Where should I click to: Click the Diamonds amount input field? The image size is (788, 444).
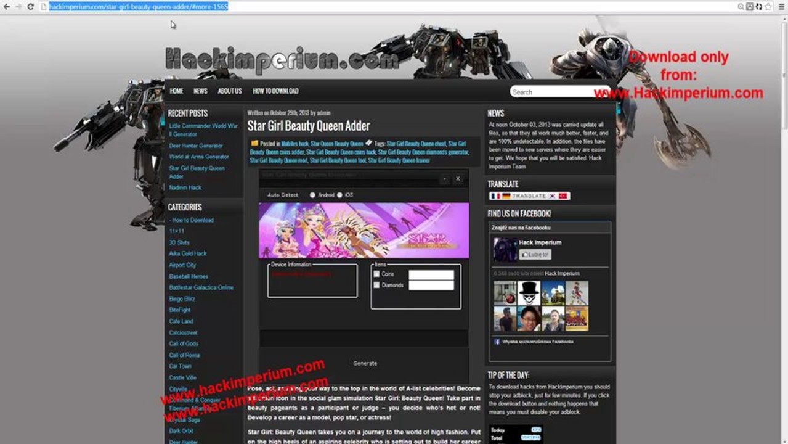pyautogui.click(x=431, y=286)
